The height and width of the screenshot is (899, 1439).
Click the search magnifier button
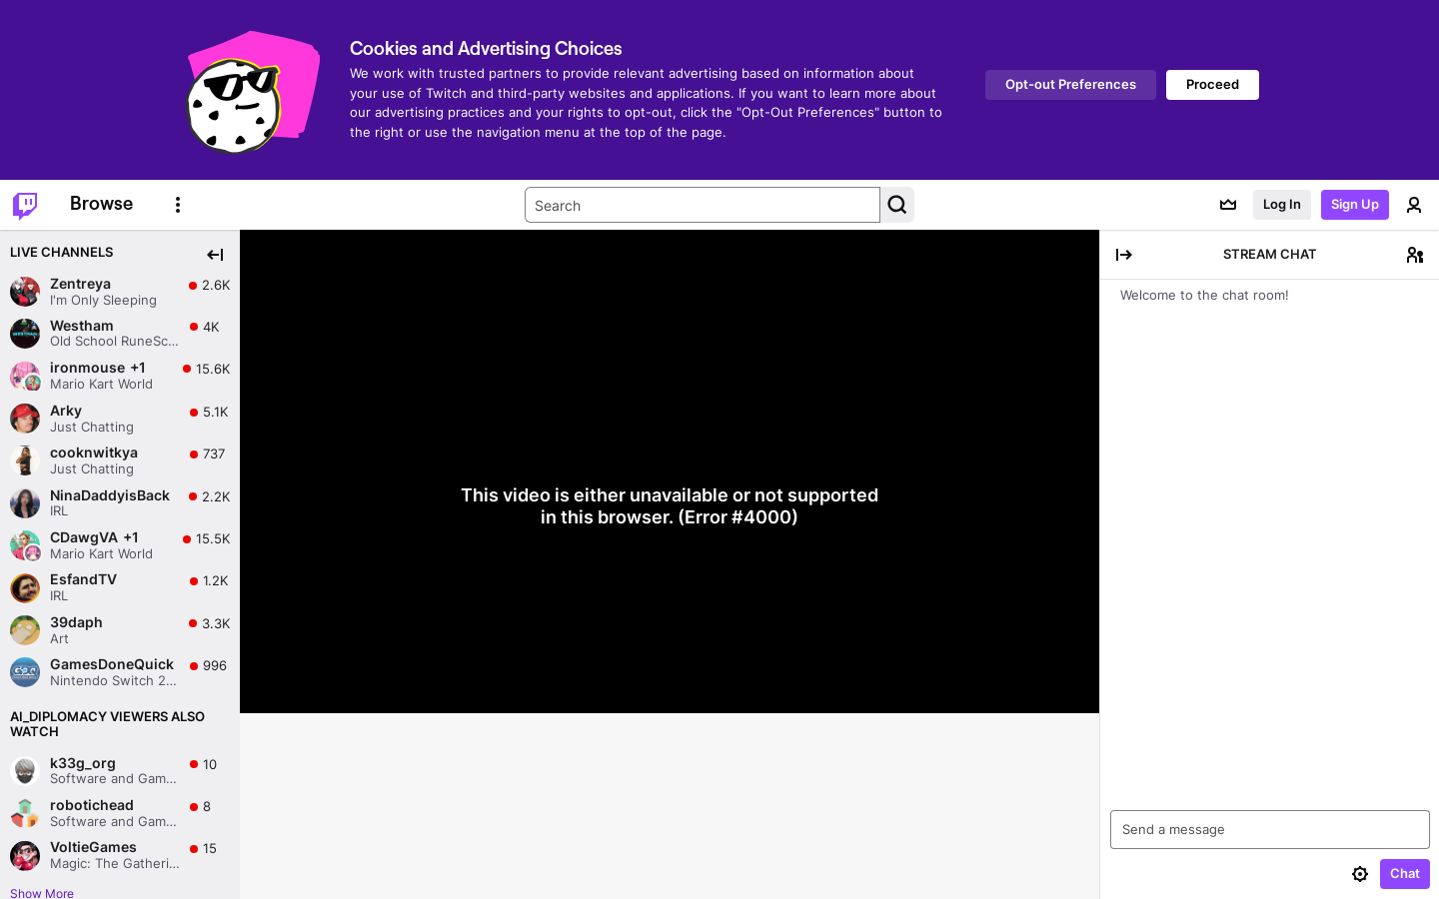[897, 205]
